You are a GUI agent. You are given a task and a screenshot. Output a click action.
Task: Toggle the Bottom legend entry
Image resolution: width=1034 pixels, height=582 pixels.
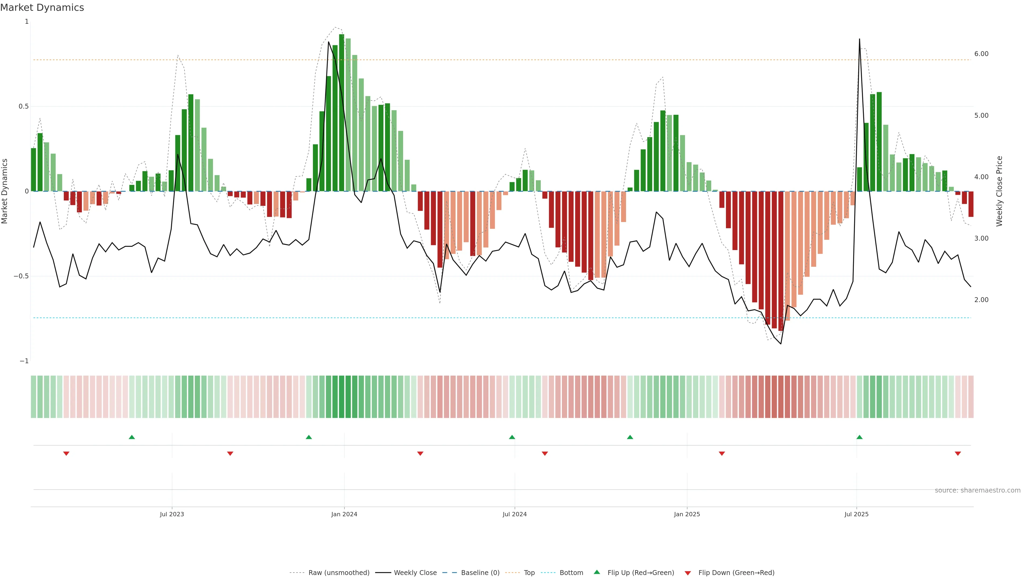(571, 573)
